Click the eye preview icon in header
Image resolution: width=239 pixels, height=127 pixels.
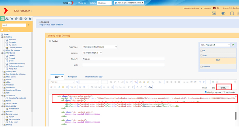(223, 13)
